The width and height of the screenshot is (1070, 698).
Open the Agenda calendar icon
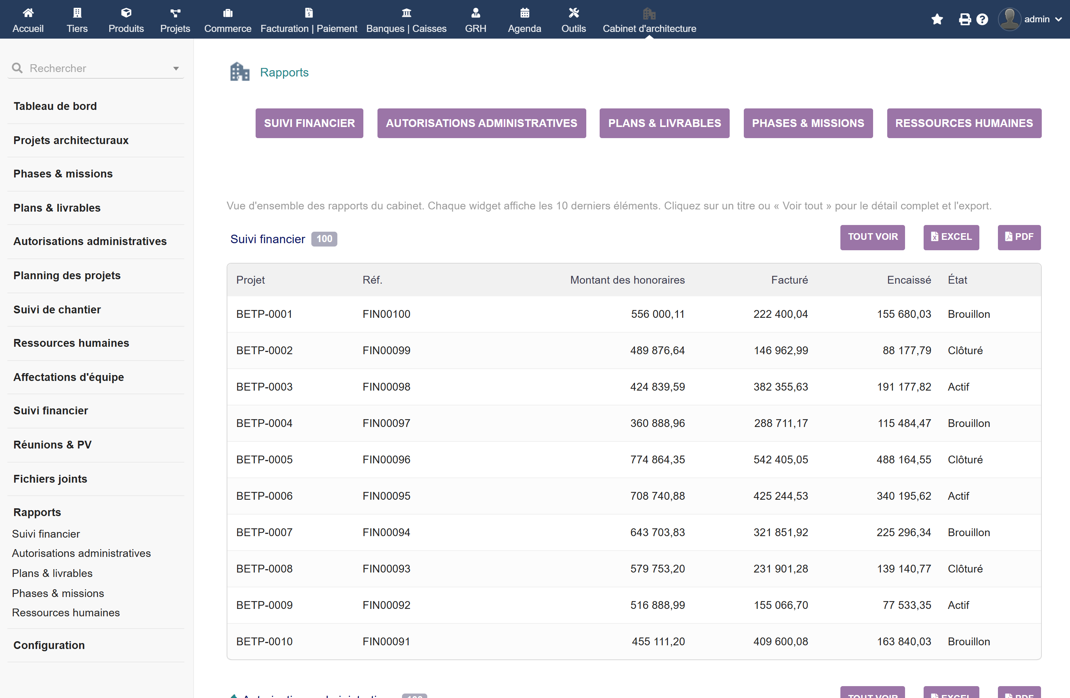click(x=524, y=13)
